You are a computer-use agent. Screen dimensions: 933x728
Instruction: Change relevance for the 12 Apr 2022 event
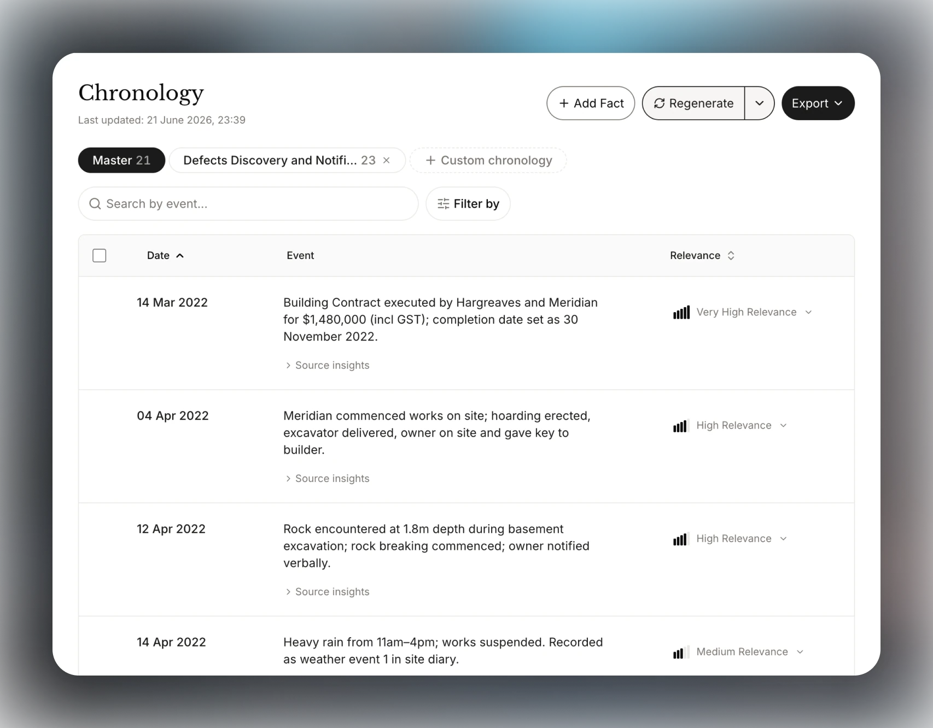click(x=730, y=538)
